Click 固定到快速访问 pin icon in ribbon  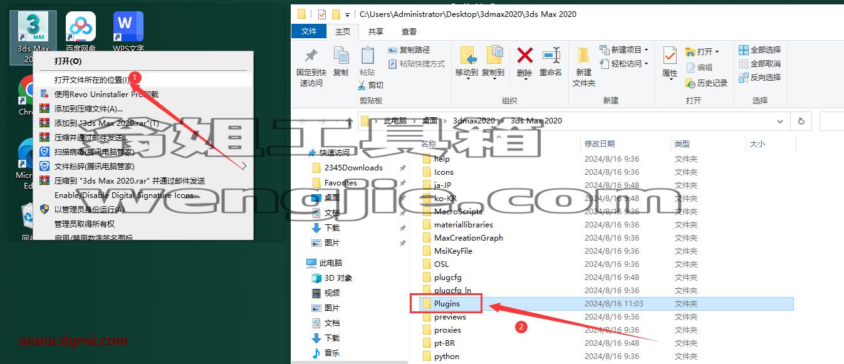pyautogui.click(x=311, y=55)
